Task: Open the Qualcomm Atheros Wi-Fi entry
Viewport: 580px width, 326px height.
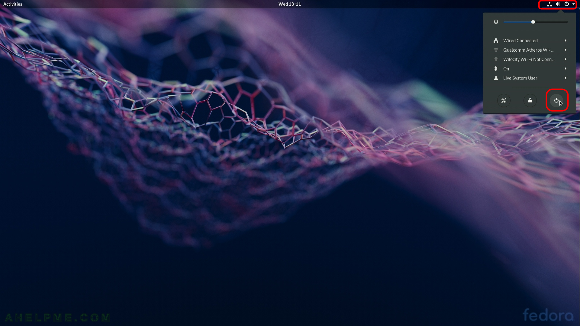Action: [530, 50]
